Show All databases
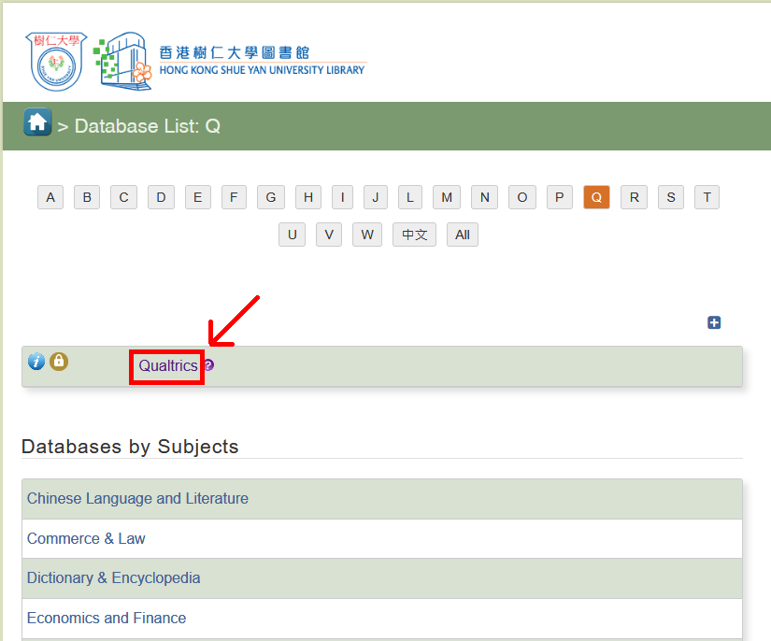Screen dimensions: 771x641 coord(462,235)
